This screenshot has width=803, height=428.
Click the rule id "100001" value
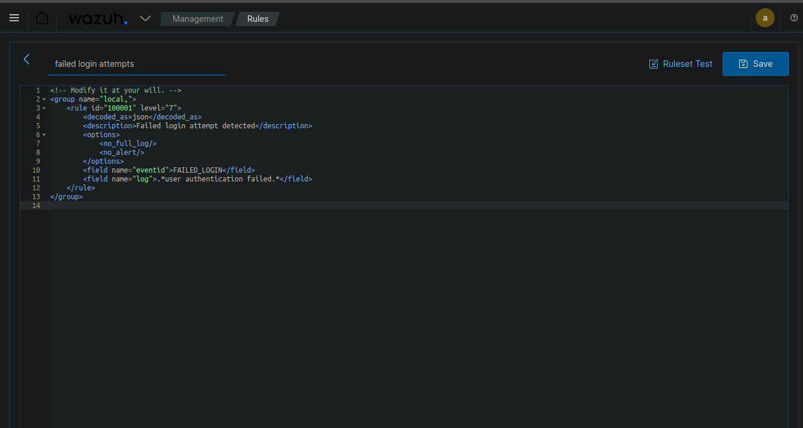pos(120,108)
